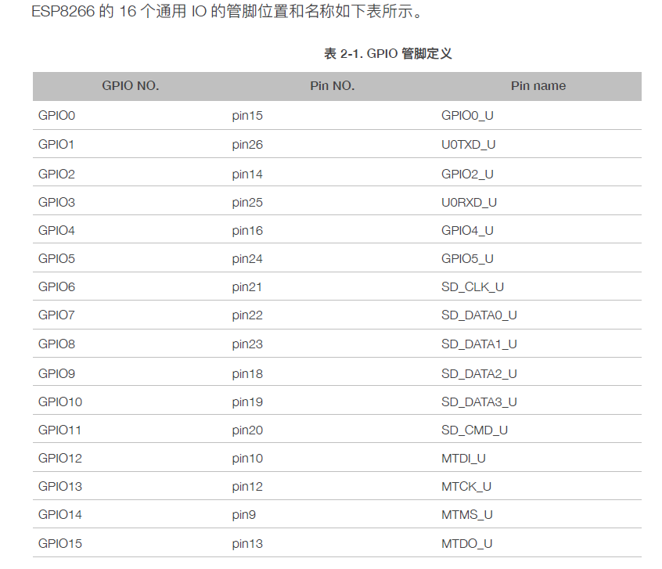Click the MTMS_U pin name
662x569 pixels.
(x=467, y=514)
